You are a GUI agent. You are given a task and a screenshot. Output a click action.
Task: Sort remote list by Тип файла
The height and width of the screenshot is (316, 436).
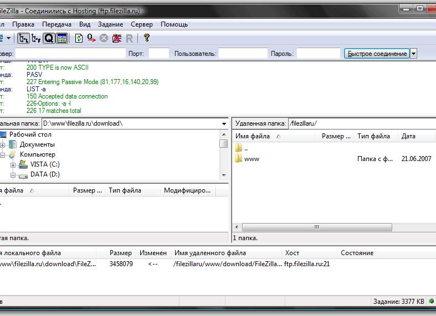tap(376, 136)
